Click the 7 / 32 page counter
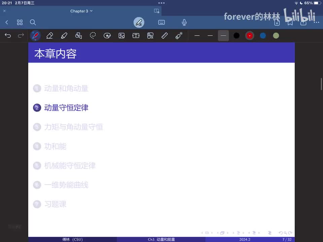 tap(287, 240)
